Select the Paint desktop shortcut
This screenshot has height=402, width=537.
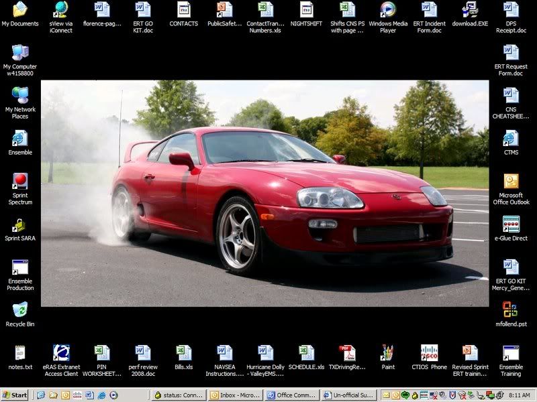coord(388,353)
